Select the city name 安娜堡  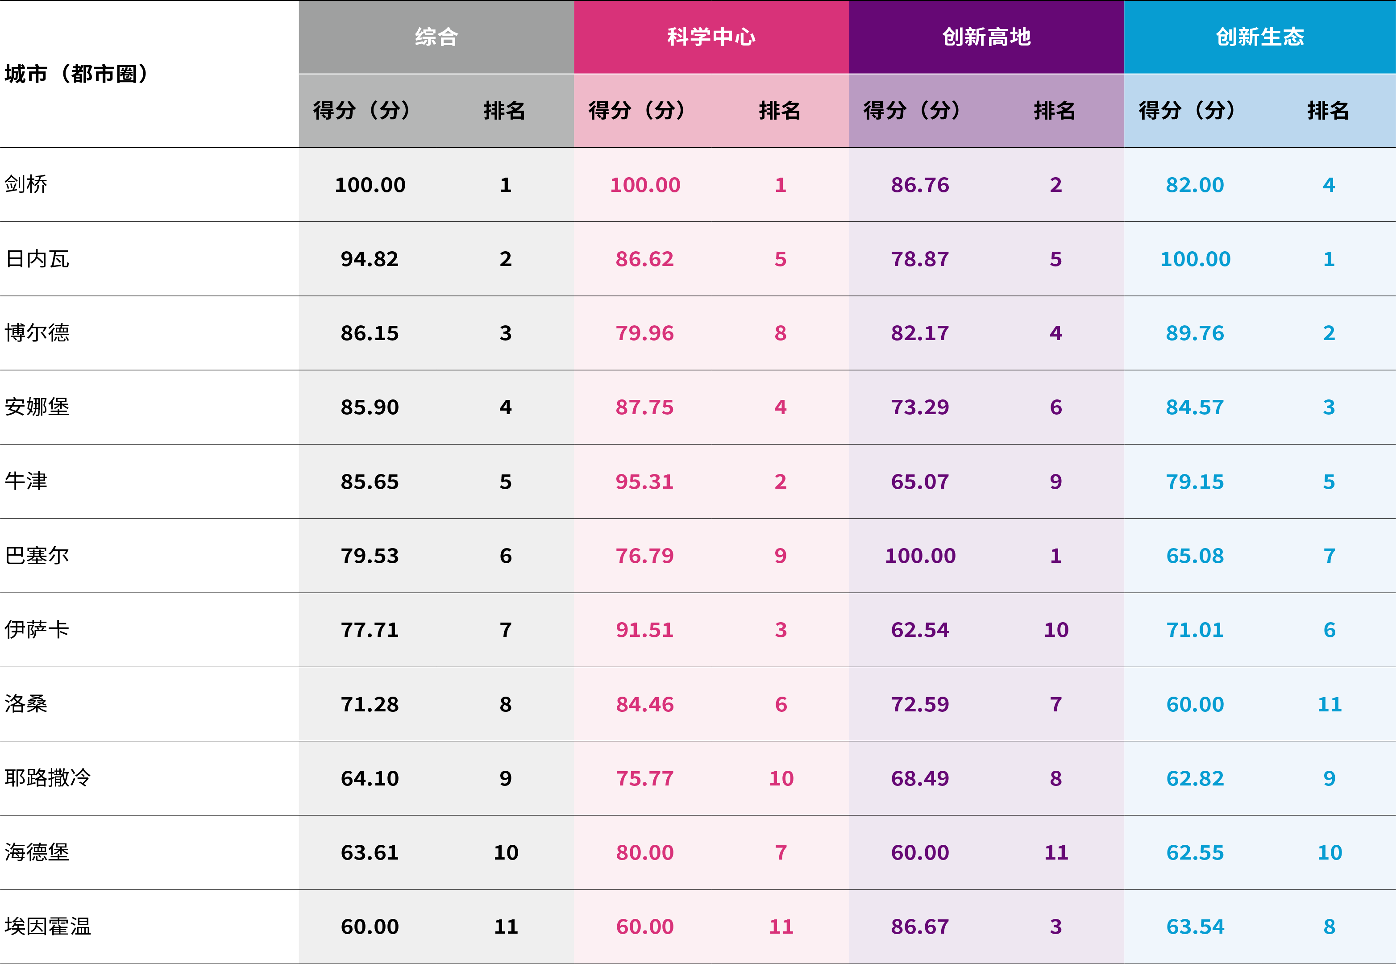click(x=37, y=407)
